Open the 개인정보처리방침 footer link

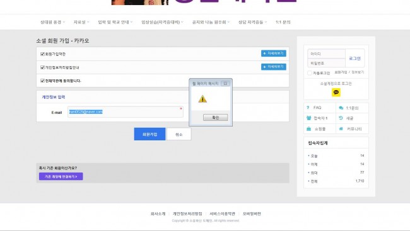tap(187, 213)
